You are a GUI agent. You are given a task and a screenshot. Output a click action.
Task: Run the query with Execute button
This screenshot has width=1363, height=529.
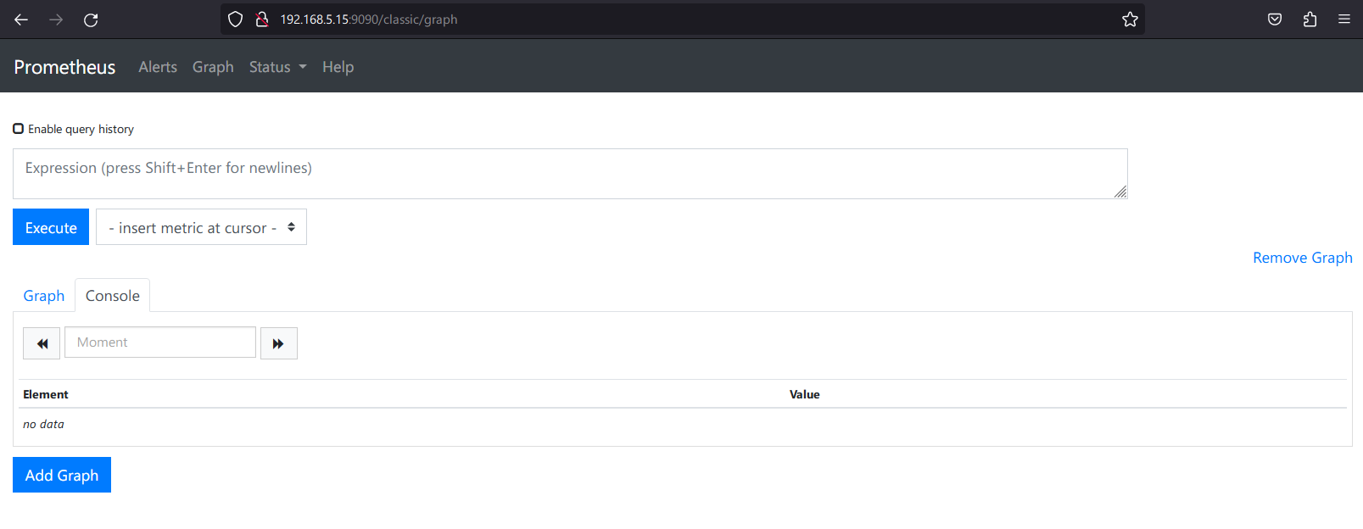pos(51,227)
